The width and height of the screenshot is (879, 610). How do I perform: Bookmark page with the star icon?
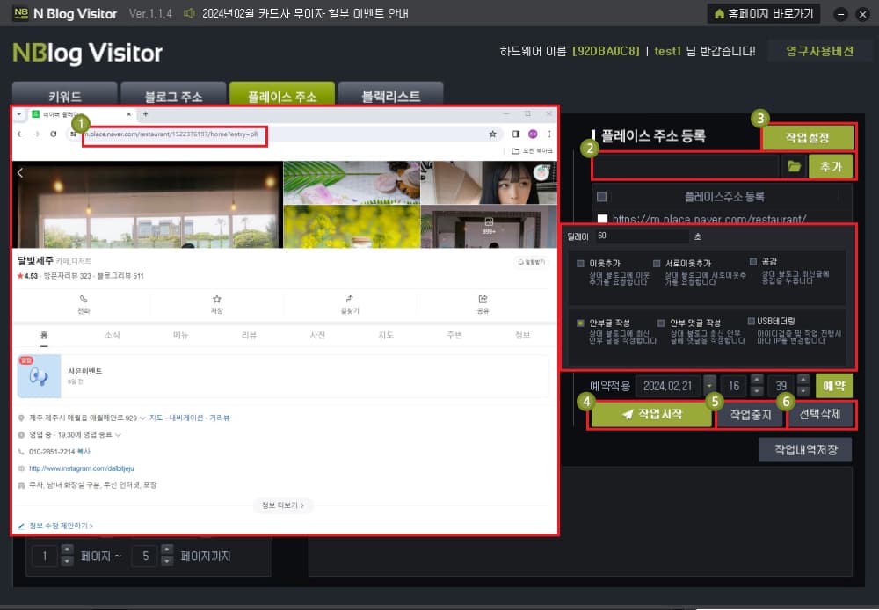tap(493, 134)
